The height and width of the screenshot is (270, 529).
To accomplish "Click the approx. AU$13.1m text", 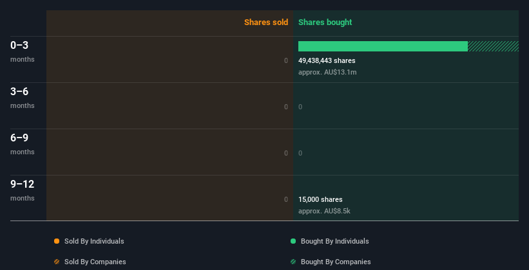I will [327, 72].
